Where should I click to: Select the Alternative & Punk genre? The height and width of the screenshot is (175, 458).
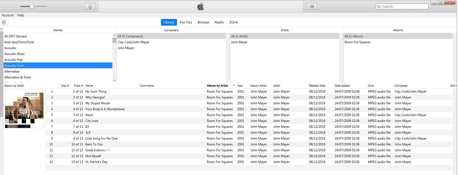58,77
